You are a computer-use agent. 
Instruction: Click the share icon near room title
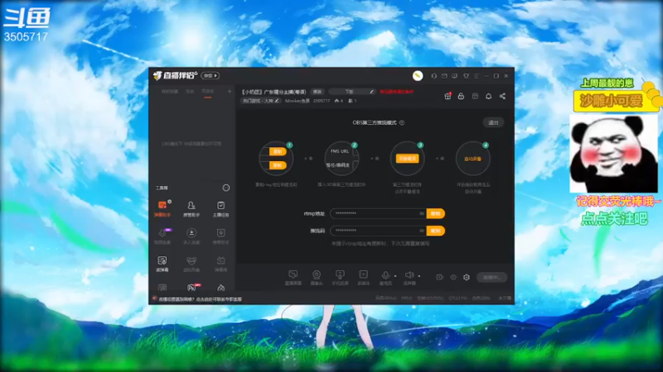tap(502, 96)
